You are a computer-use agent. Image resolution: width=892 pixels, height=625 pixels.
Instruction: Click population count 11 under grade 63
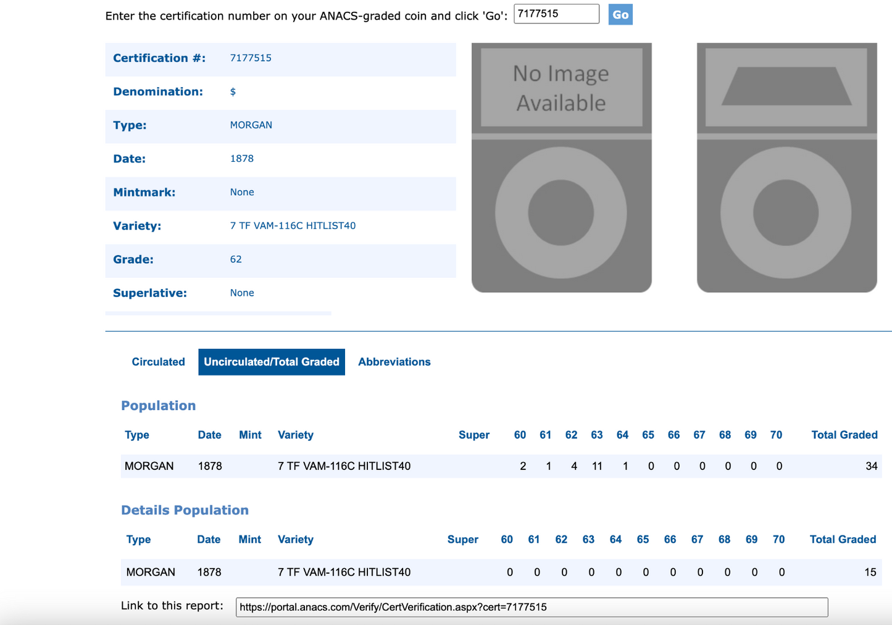click(x=597, y=466)
